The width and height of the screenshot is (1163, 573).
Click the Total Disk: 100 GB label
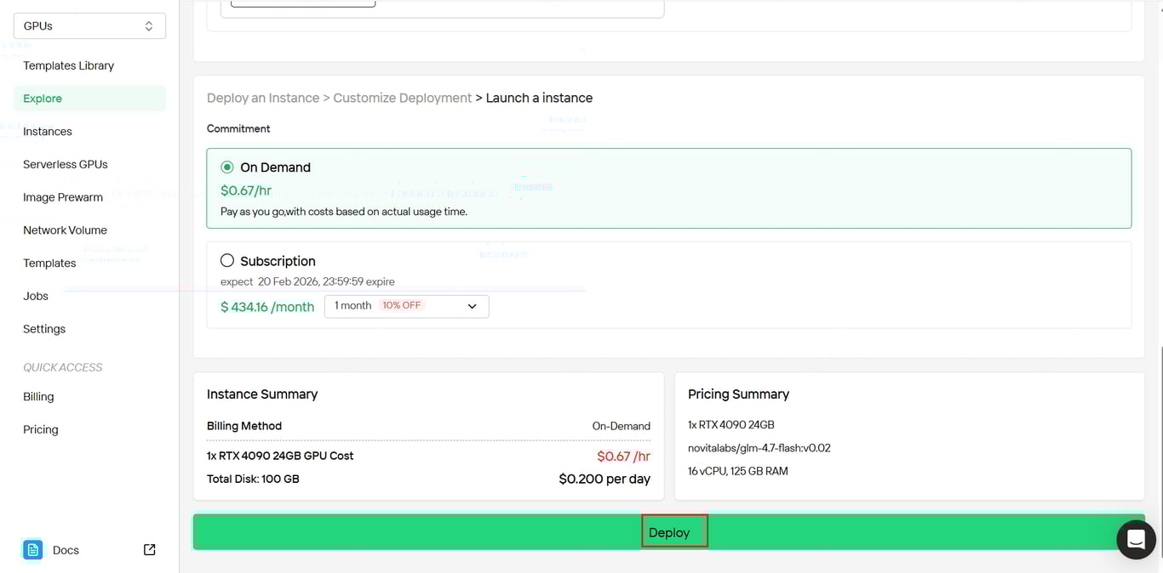pyautogui.click(x=253, y=479)
